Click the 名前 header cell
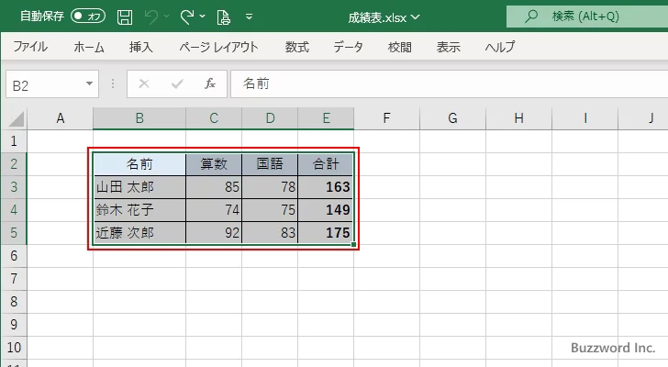 coord(139,164)
